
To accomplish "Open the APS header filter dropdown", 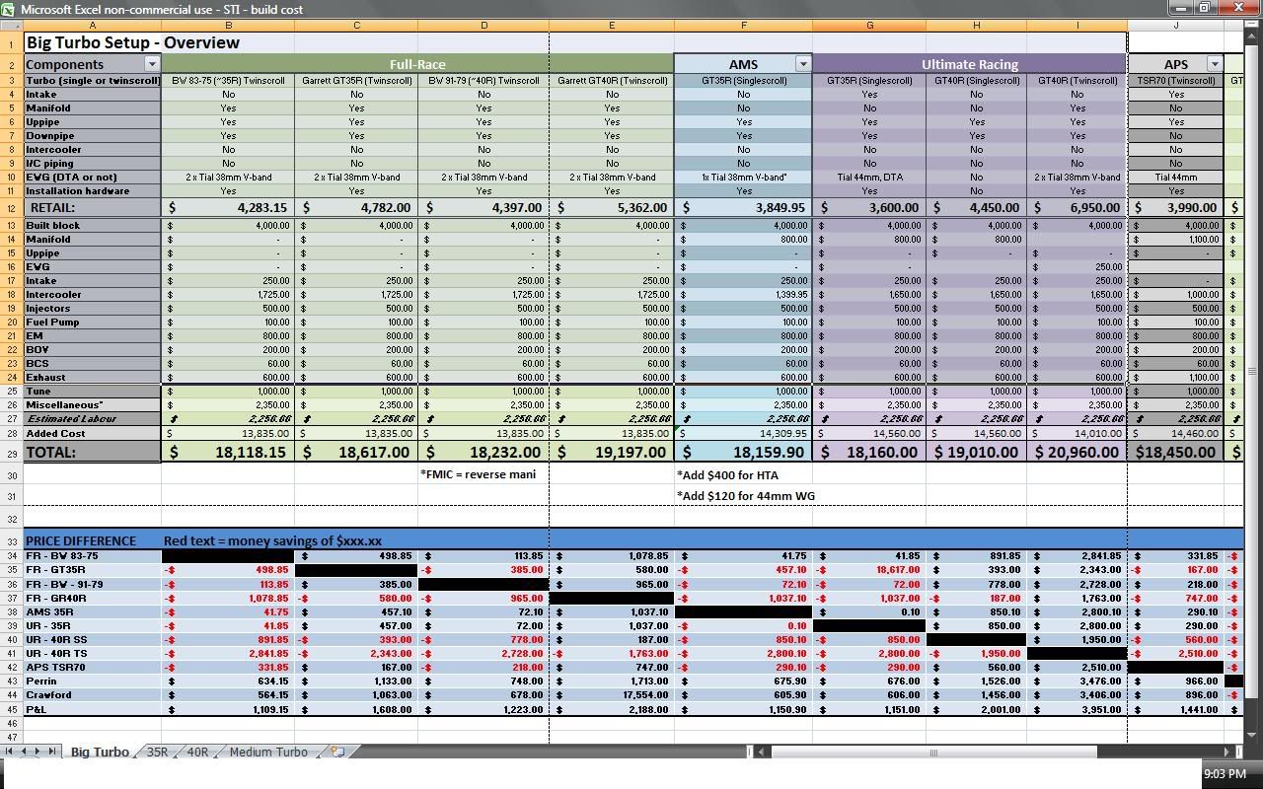I will click(x=1215, y=64).
